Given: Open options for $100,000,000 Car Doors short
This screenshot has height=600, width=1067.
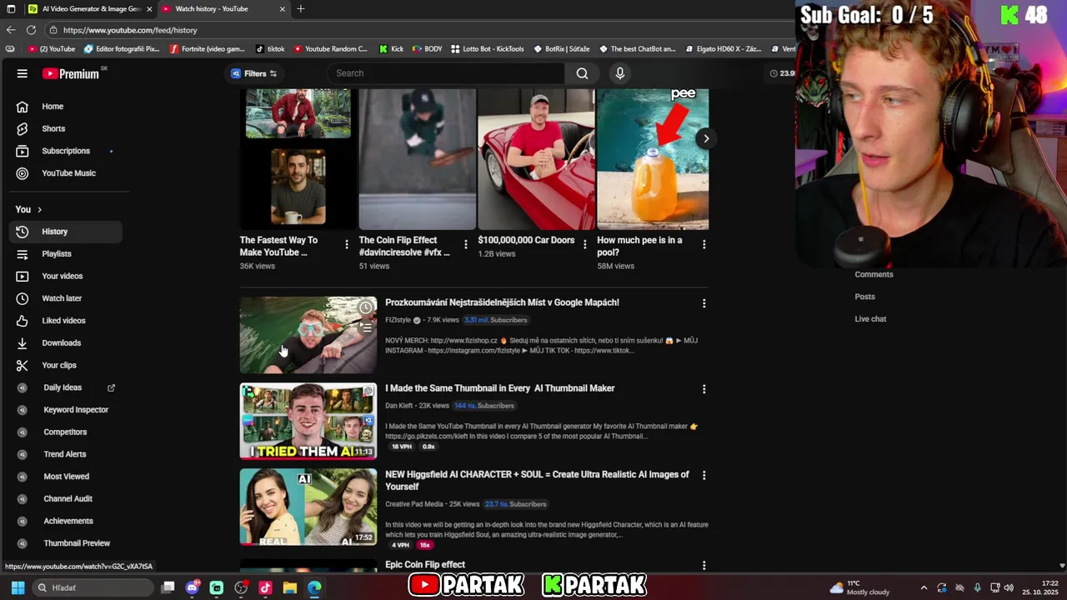Looking at the screenshot, I should coord(585,245).
